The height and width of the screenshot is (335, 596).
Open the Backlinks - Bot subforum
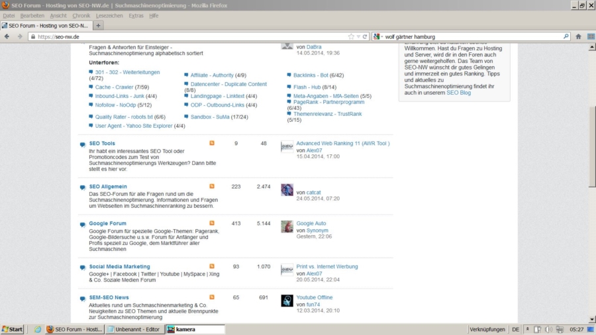click(x=311, y=75)
